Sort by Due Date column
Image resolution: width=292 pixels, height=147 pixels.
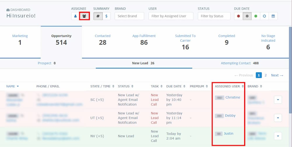pyautogui.click(x=176, y=86)
